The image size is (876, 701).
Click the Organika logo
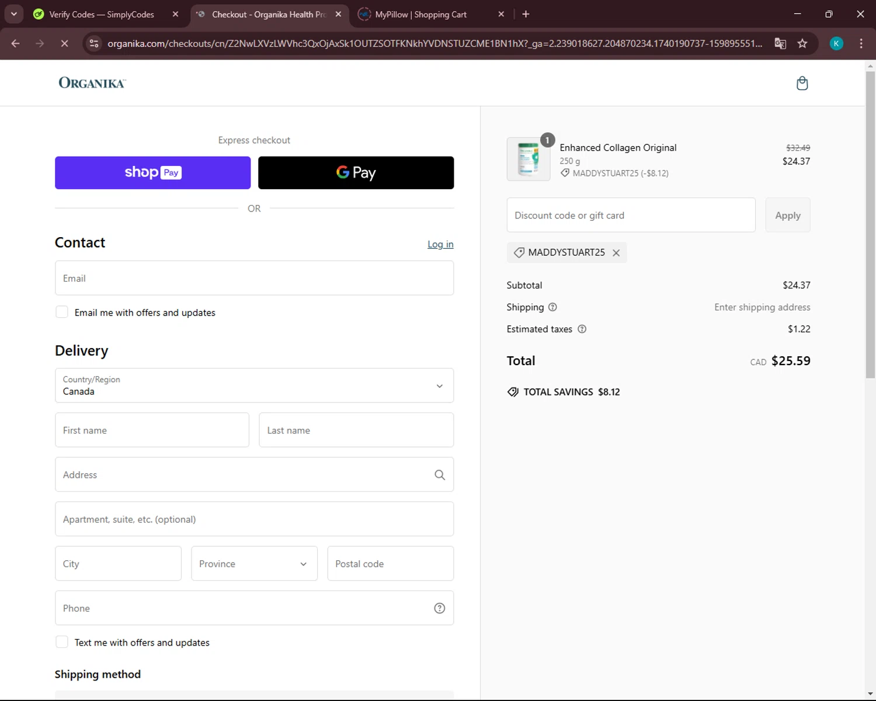coord(92,83)
